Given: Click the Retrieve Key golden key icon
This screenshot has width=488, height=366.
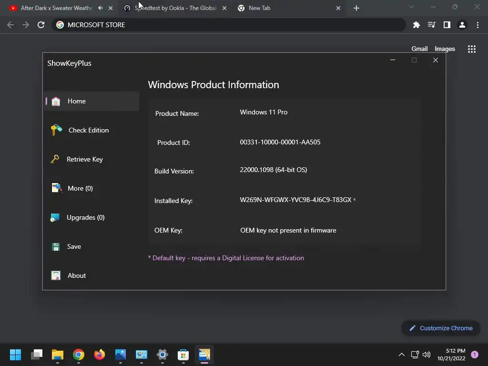Looking at the screenshot, I should (x=55, y=159).
